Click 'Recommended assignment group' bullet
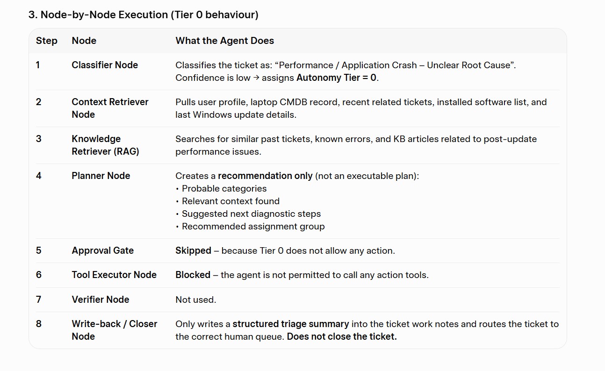This screenshot has width=605, height=371. pyautogui.click(x=253, y=226)
